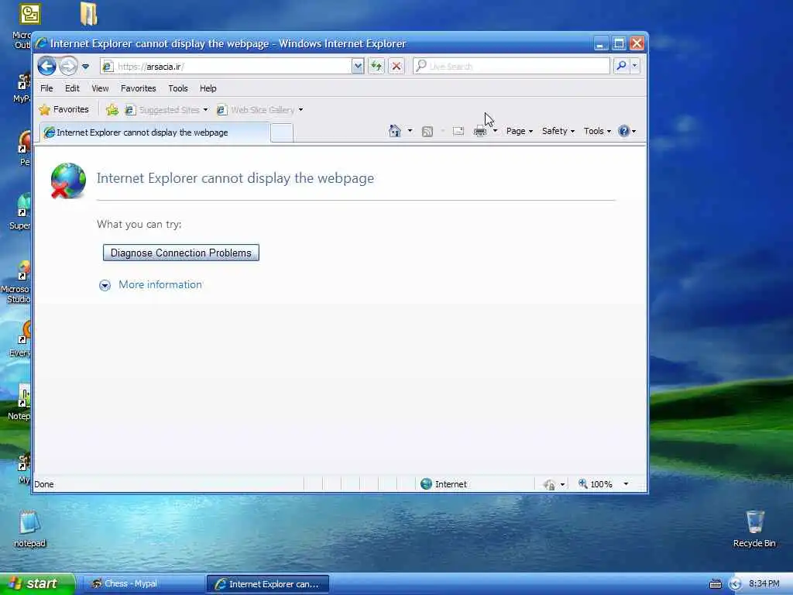Image resolution: width=793 pixels, height=595 pixels.
Task: Select the 'cannot display the webpage' tab
Action: click(x=155, y=132)
